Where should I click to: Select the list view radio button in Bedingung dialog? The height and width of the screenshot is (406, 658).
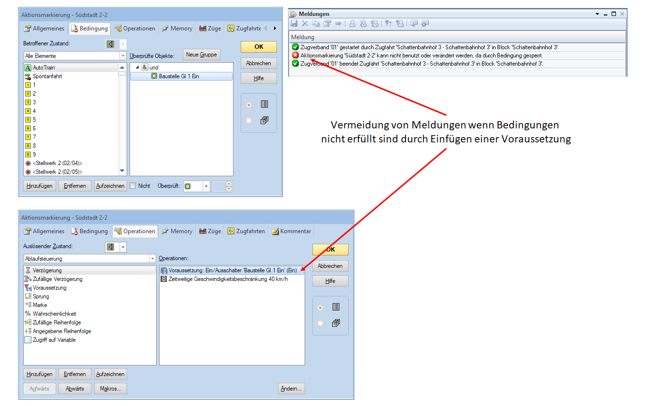click(249, 104)
